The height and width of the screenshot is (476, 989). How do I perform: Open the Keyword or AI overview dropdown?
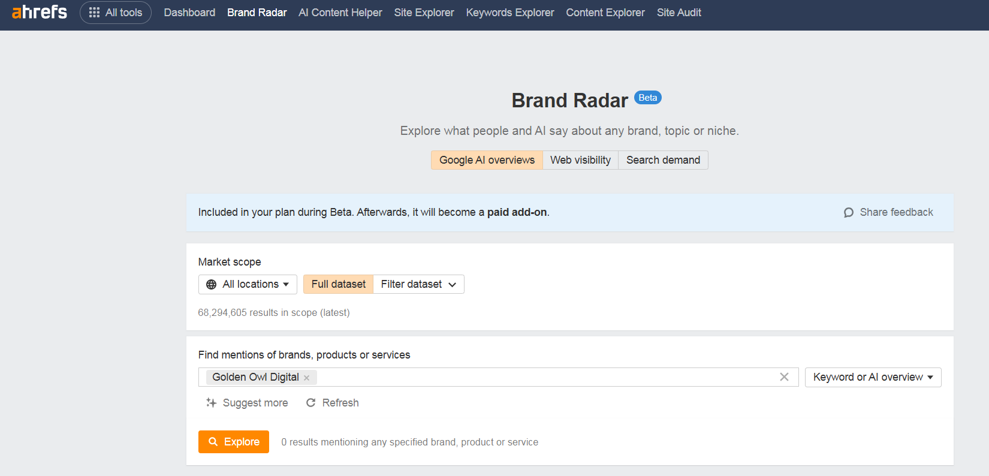click(873, 377)
